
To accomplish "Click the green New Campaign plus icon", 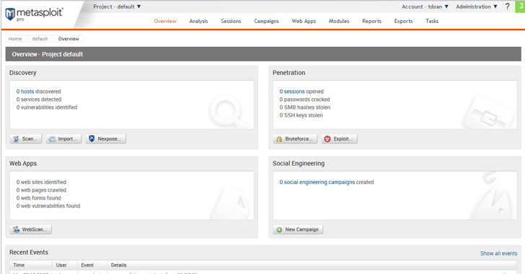I will pos(279,229).
